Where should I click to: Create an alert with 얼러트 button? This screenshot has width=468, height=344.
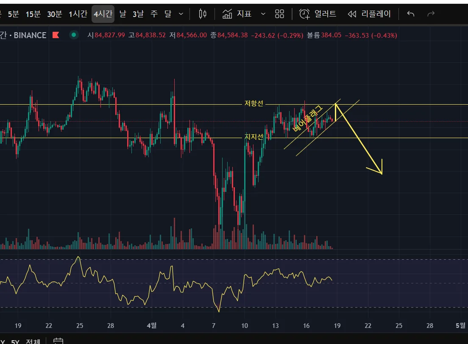click(x=318, y=14)
